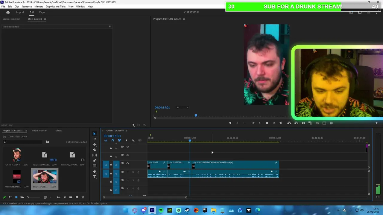Stop playback in Program monitor
The image size is (383, 215).
(x=267, y=123)
